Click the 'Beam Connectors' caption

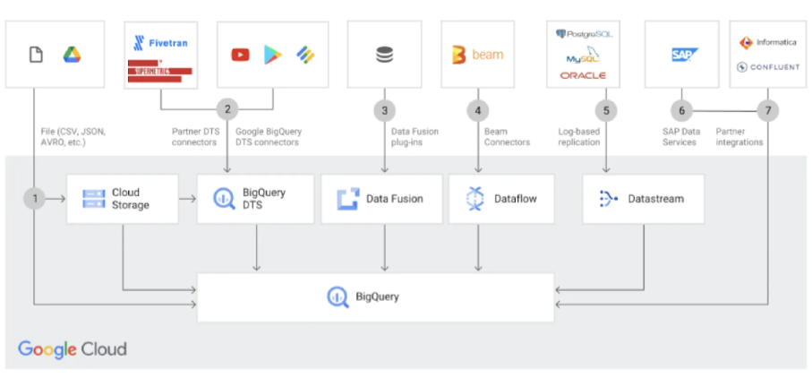507,137
